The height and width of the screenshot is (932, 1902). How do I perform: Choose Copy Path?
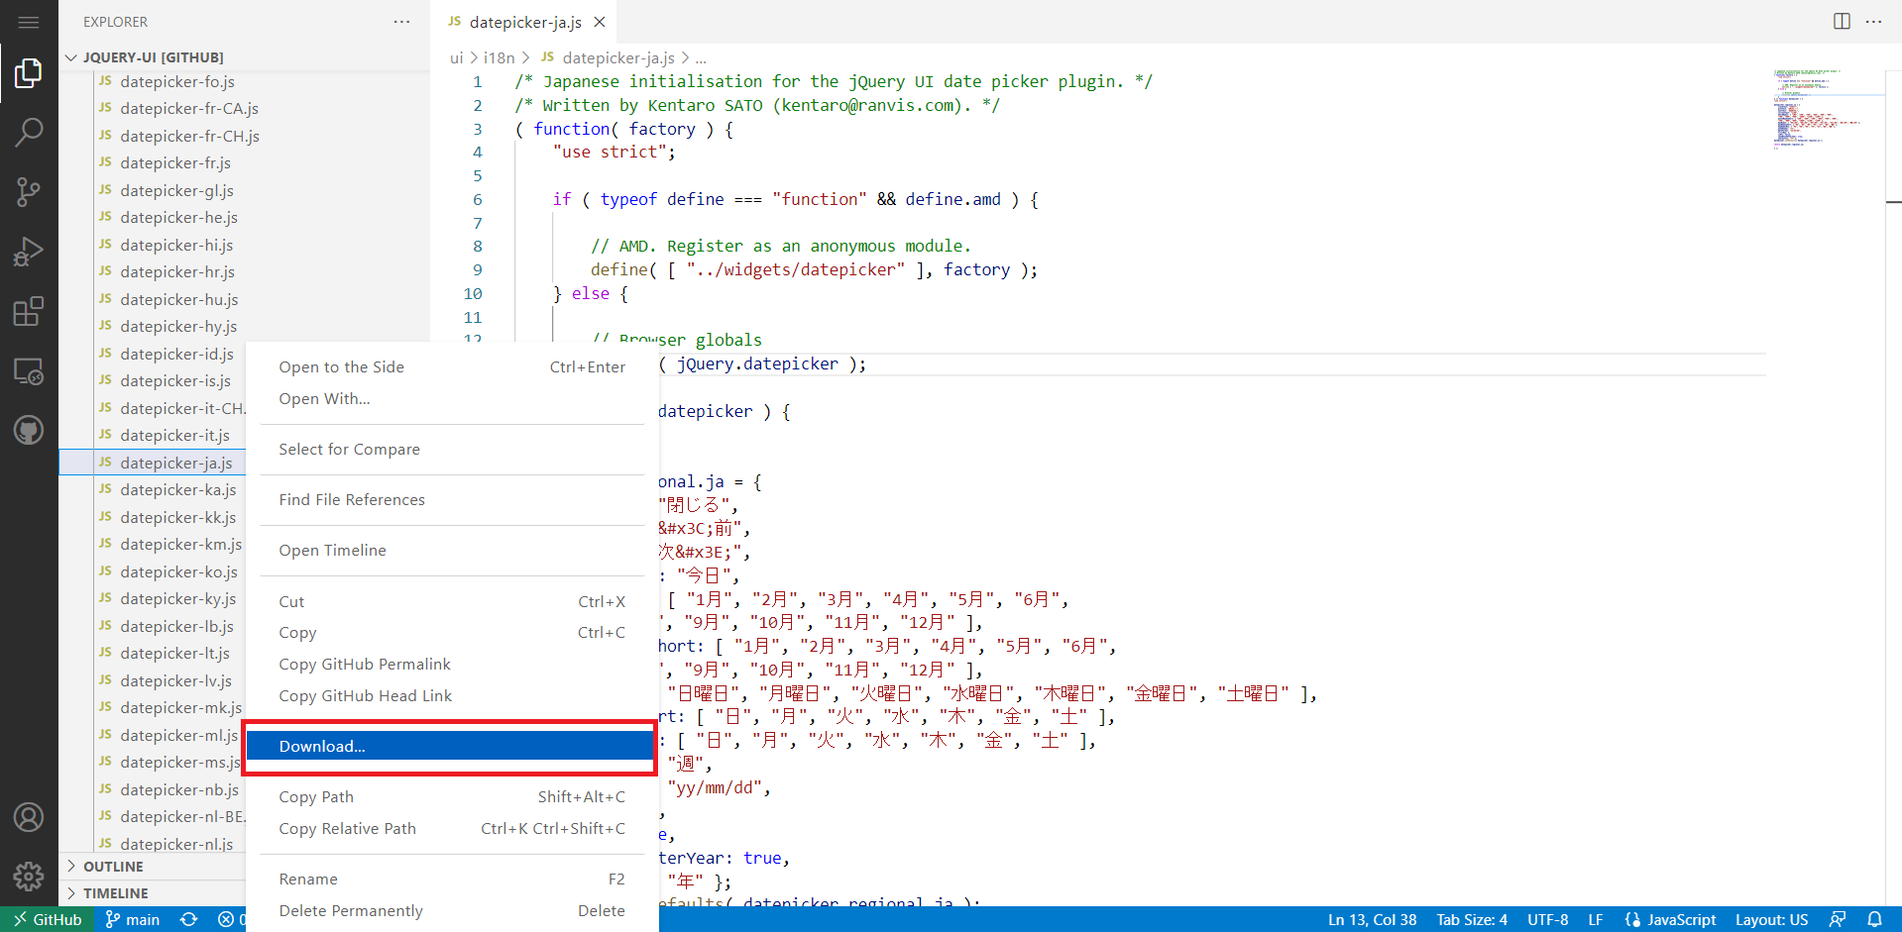click(452, 796)
